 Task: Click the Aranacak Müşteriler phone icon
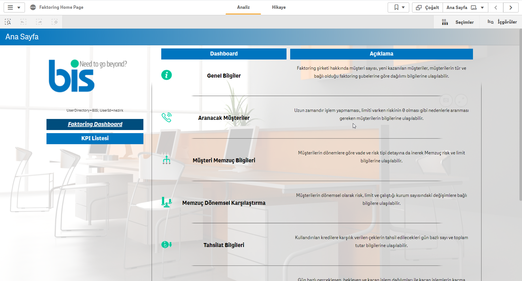[167, 117]
